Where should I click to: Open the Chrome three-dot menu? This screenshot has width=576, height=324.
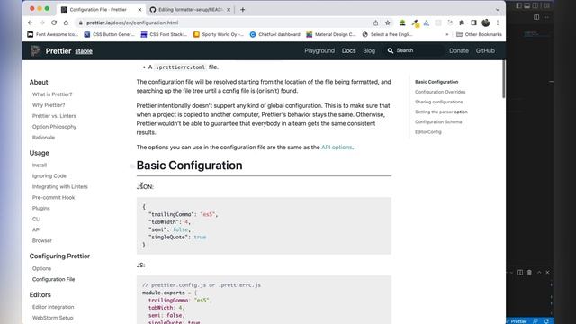coord(498,22)
